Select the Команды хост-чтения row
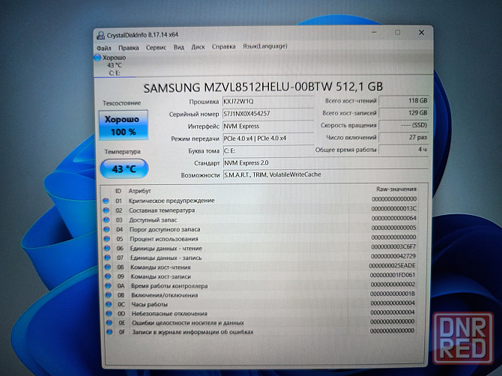The height and width of the screenshot is (376, 502). [x=260, y=266]
